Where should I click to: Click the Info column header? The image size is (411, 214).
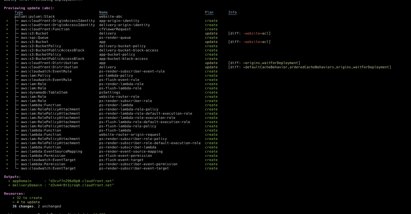coord(232,12)
